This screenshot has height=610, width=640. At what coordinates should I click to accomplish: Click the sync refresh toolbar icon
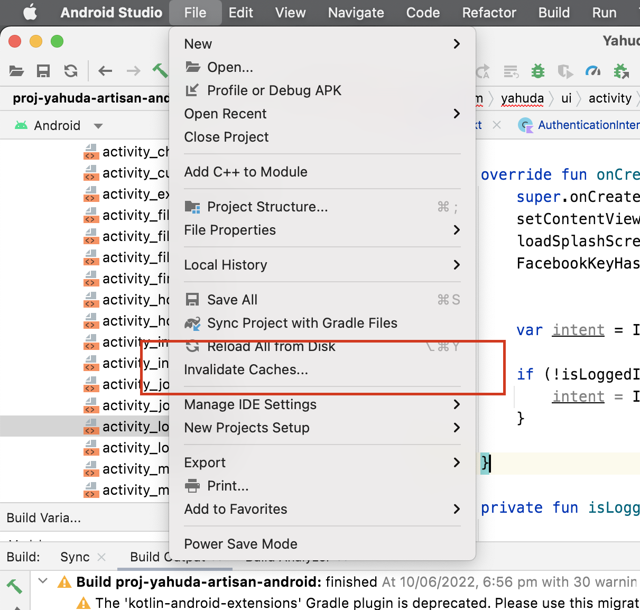tap(71, 71)
